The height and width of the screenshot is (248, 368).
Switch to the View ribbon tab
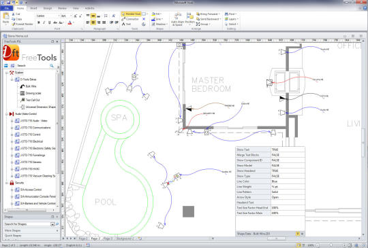point(76,8)
